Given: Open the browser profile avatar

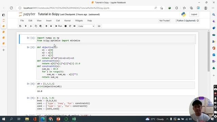Looking at the screenshot, I should (x=206, y=8).
